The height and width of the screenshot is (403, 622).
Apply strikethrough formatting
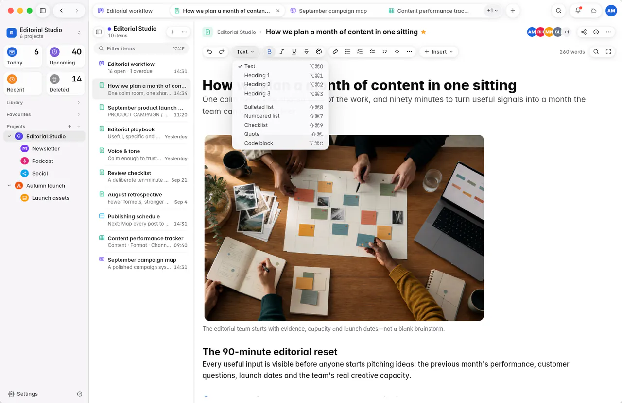(x=306, y=52)
